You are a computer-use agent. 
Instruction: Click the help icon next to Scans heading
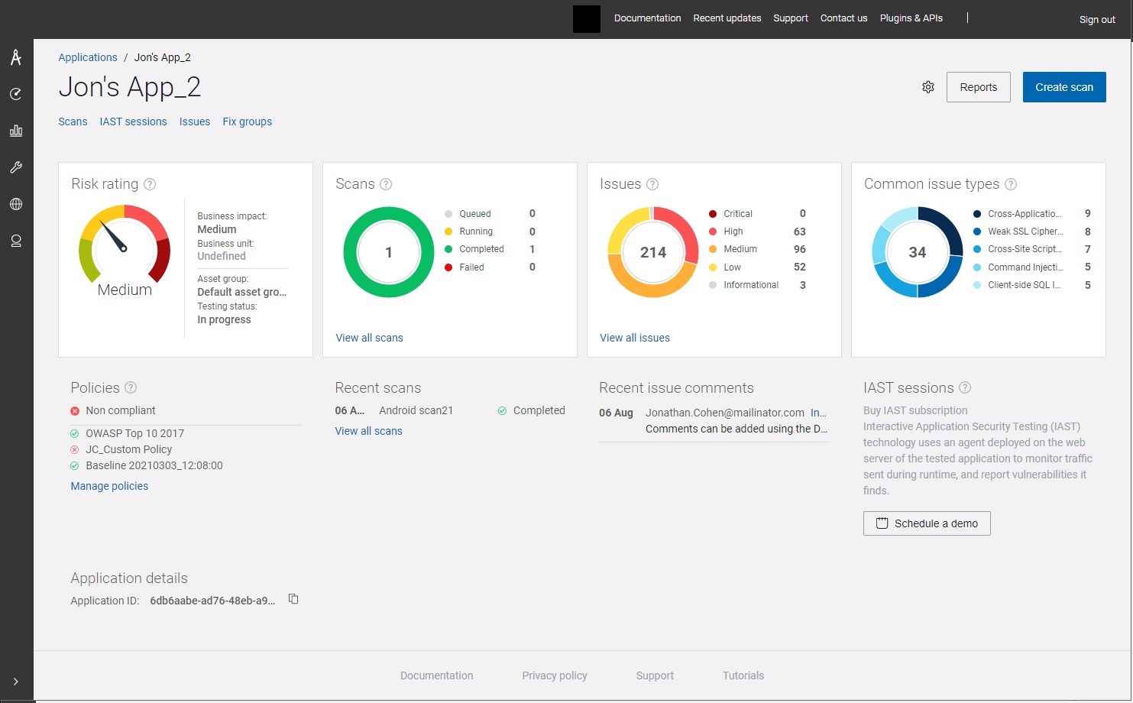coord(386,184)
